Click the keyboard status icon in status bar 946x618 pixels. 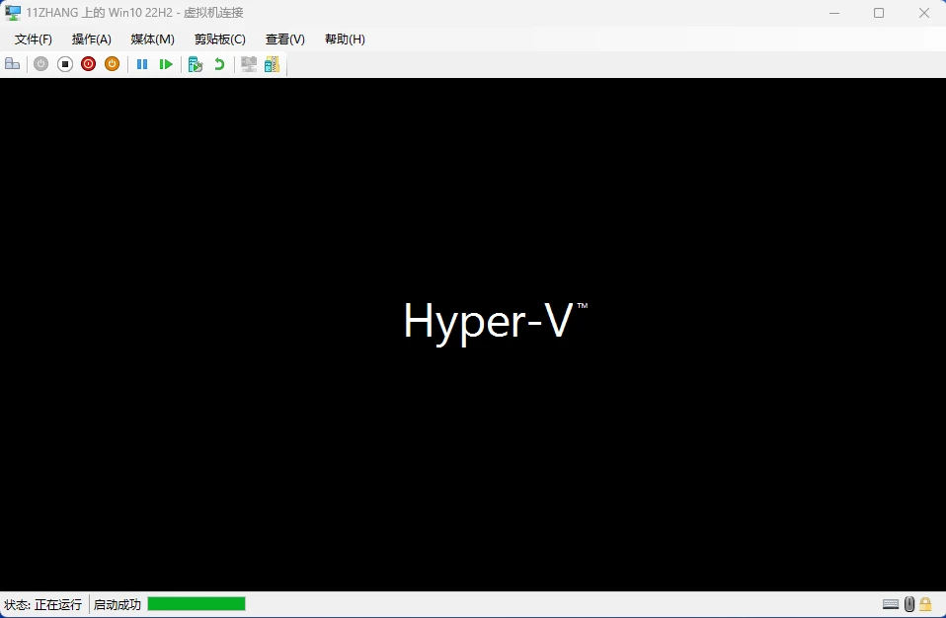point(891,604)
